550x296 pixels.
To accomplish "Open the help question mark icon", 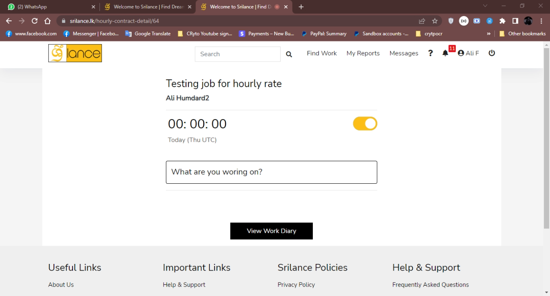I will (x=430, y=53).
